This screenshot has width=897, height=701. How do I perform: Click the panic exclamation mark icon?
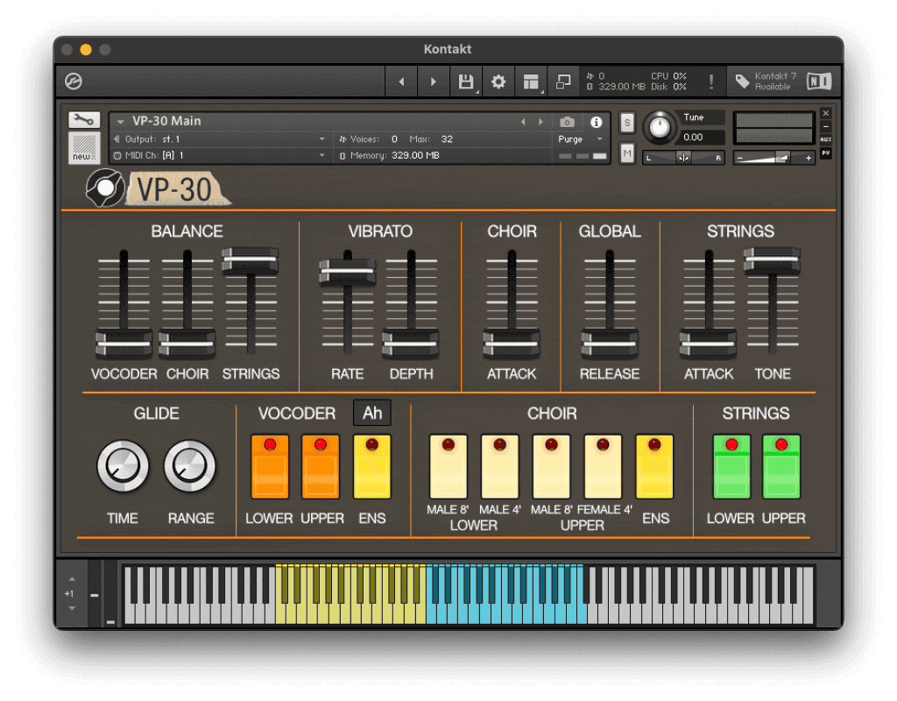pos(710,81)
